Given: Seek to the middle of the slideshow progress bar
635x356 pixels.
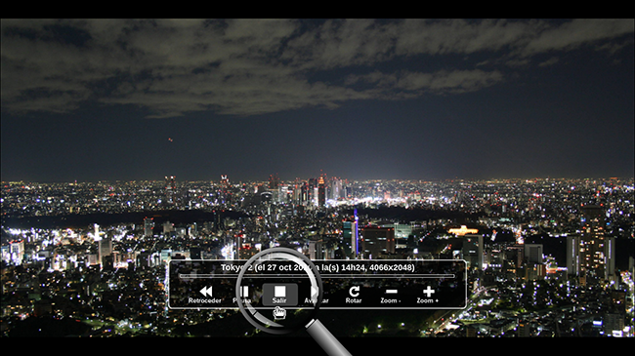Looking at the screenshot, I should pos(317,276).
